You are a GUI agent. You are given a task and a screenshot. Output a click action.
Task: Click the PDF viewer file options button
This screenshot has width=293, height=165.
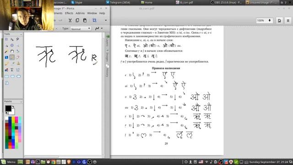coord(279,21)
